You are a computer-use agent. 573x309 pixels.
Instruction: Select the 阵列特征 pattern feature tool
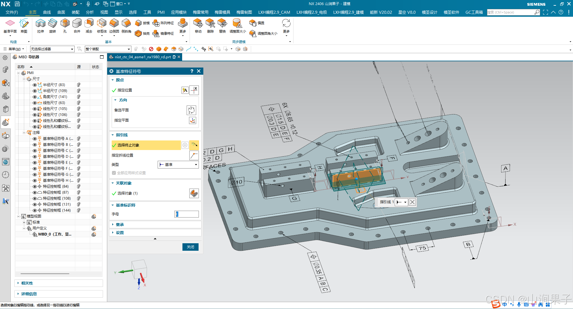point(163,23)
